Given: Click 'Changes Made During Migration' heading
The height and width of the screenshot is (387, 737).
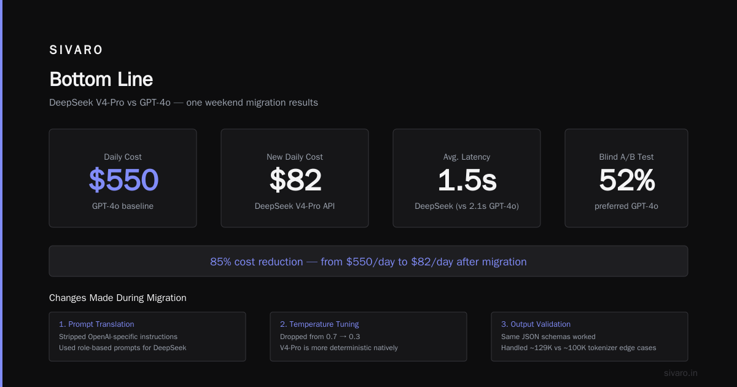Looking at the screenshot, I should pos(118,298).
